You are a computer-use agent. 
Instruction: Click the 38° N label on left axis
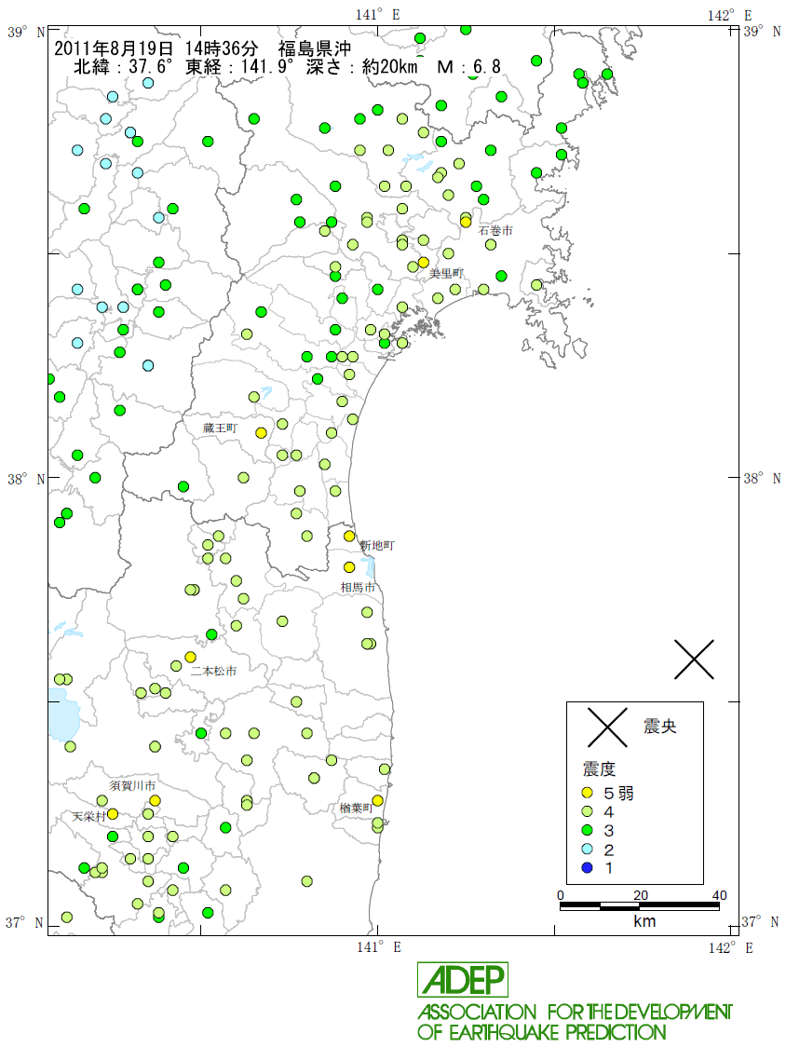click(x=26, y=479)
